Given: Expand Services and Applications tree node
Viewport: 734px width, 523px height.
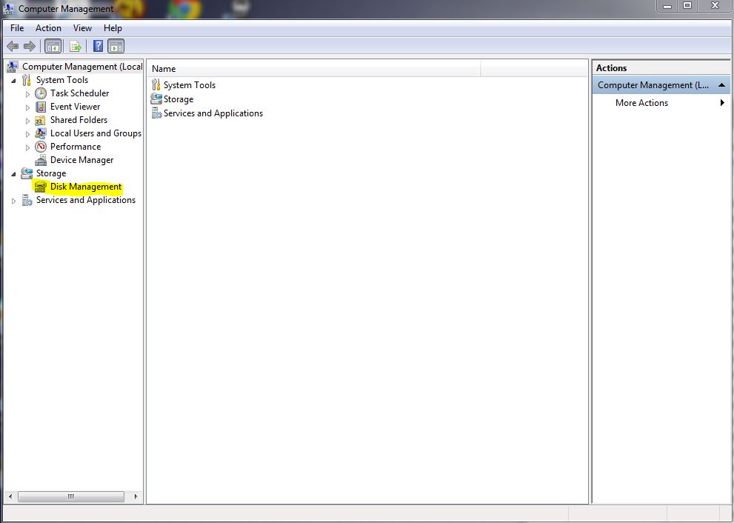Looking at the screenshot, I should [x=14, y=201].
